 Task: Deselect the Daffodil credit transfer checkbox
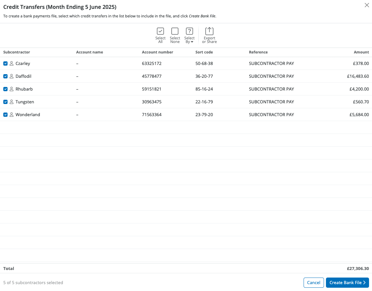tap(5, 76)
